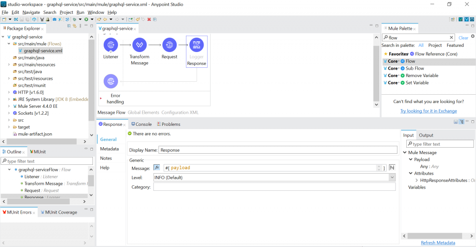Click the Display Name input field
Image resolution: width=476 pixels, height=247 pixels.
(278, 150)
